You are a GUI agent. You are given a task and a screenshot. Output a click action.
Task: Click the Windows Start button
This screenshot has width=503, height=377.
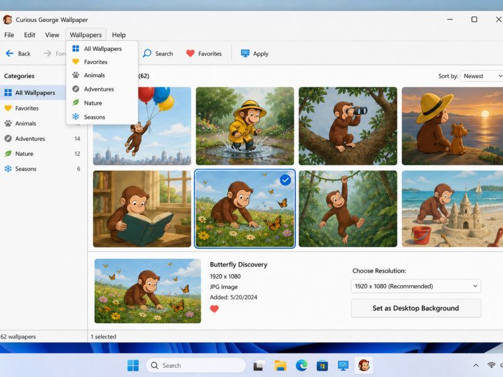pos(133,366)
